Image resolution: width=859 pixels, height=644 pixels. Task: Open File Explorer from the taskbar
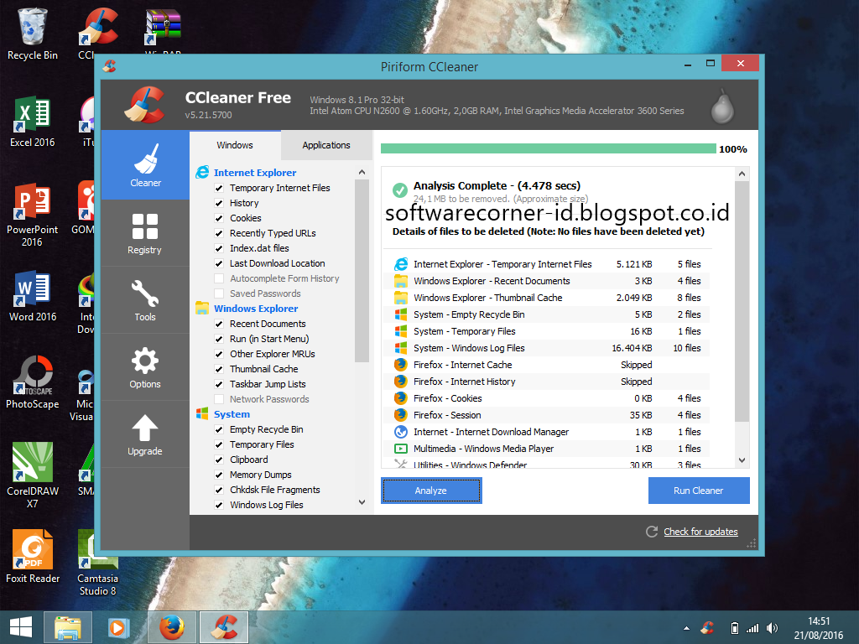pos(68,627)
